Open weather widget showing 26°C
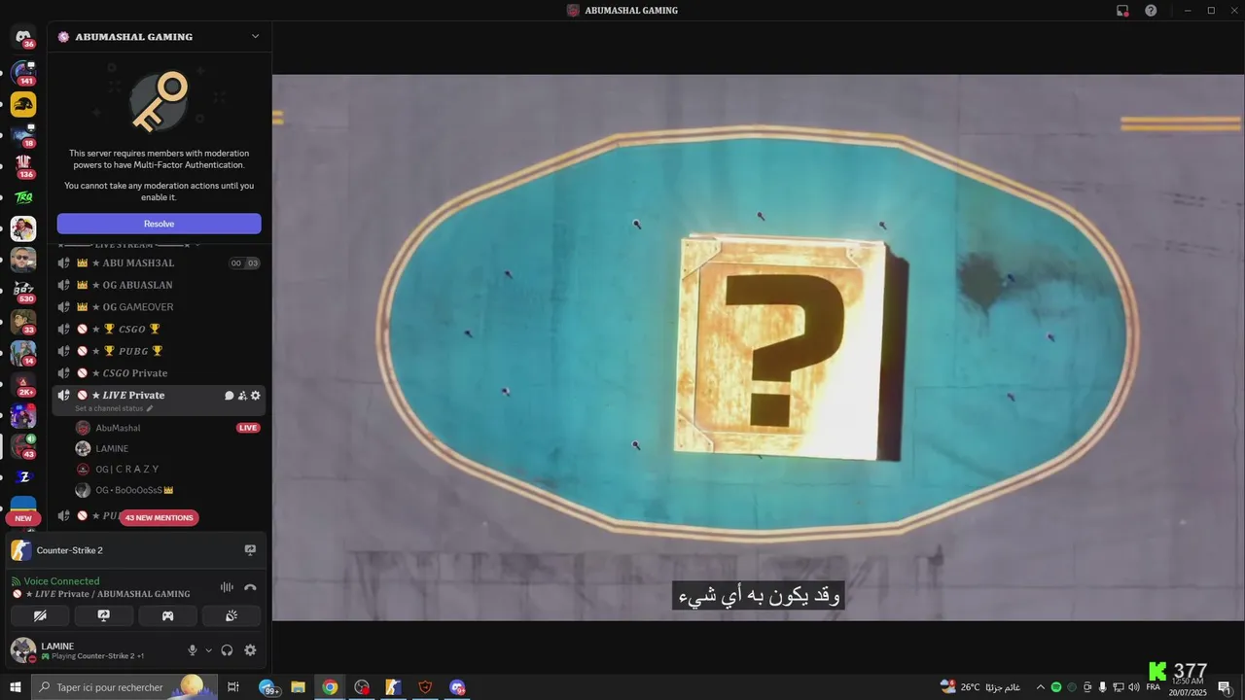The width and height of the screenshot is (1245, 700). coord(980,687)
